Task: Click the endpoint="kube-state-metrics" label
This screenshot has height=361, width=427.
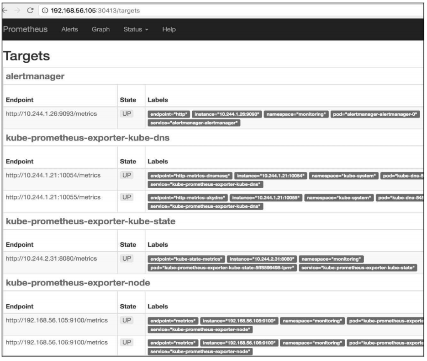Action: 186,259
